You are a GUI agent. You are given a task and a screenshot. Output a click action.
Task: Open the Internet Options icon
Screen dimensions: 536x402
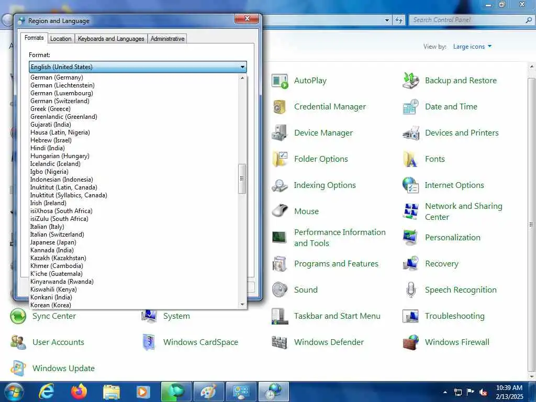click(410, 185)
